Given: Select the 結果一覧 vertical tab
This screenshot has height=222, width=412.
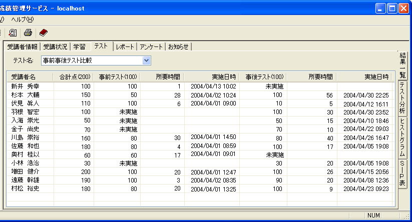Looking at the screenshot, I should (402, 65).
